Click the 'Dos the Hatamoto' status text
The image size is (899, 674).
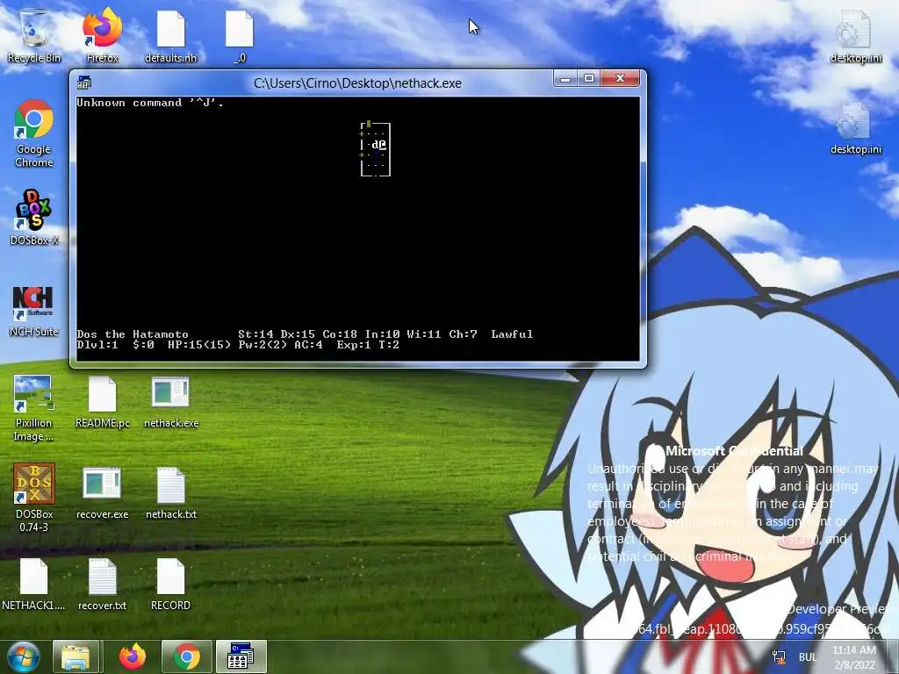(133, 334)
